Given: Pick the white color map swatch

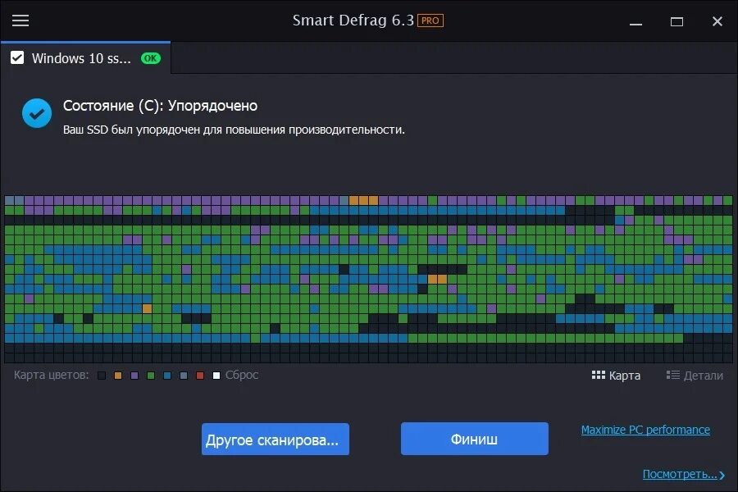Looking at the screenshot, I should click(216, 376).
